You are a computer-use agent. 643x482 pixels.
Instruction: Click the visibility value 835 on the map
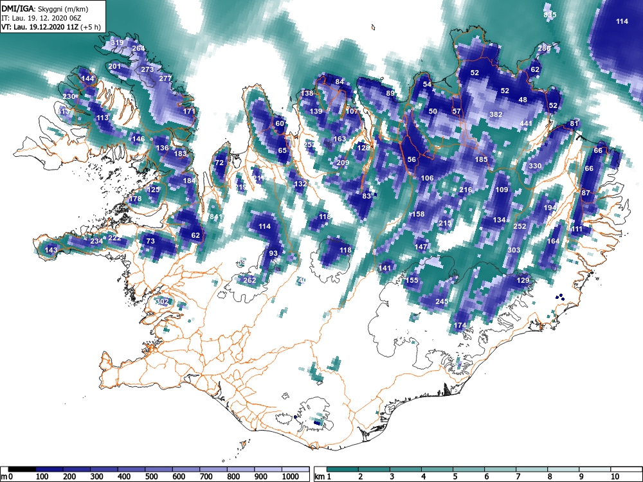pyautogui.click(x=550, y=15)
